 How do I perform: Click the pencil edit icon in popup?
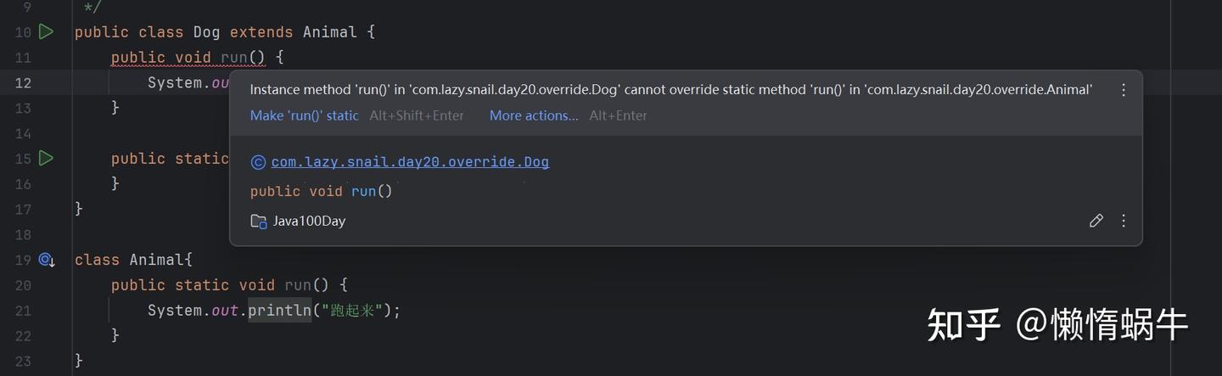point(1096,221)
